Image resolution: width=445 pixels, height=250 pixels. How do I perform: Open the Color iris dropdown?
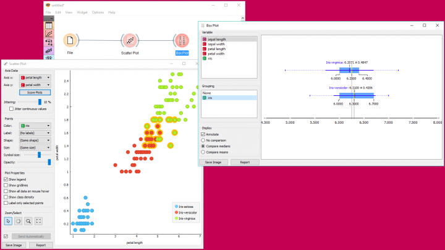[x=35, y=126]
